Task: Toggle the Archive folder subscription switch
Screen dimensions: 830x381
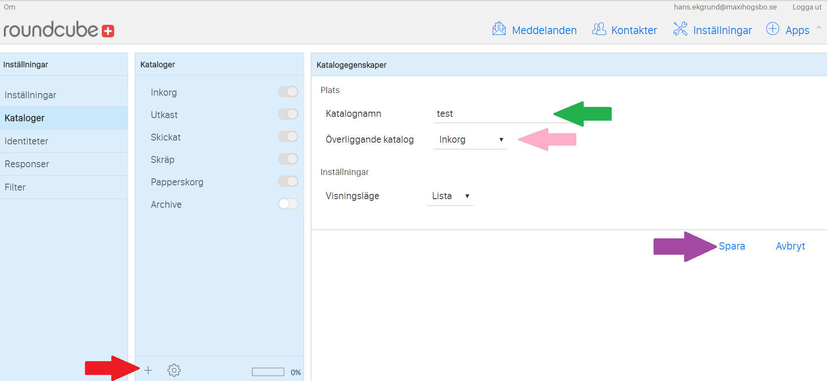Action: [x=288, y=204]
